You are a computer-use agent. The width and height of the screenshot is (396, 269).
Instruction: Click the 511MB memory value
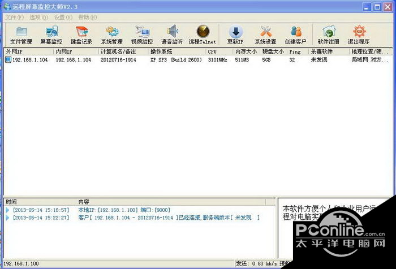coord(242,60)
